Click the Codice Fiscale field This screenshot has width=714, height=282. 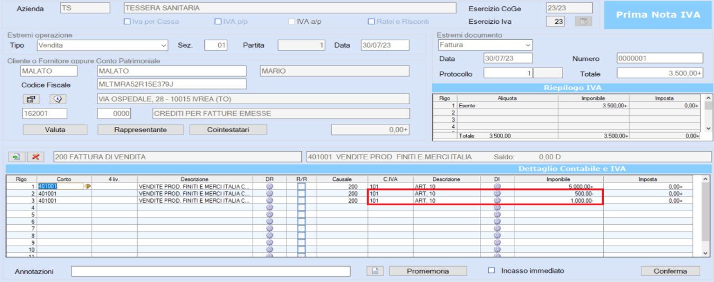(172, 84)
